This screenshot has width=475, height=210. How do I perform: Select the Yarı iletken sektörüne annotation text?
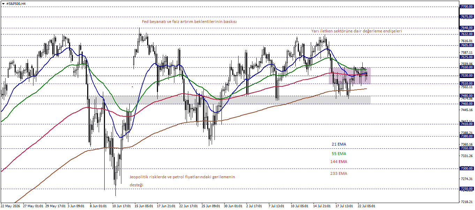[356, 31]
